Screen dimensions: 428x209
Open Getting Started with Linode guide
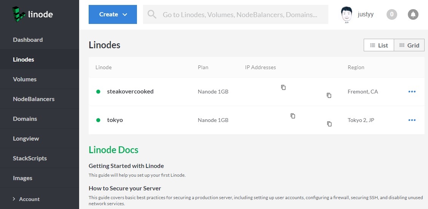pyautogui.click(x=126, y=166)
